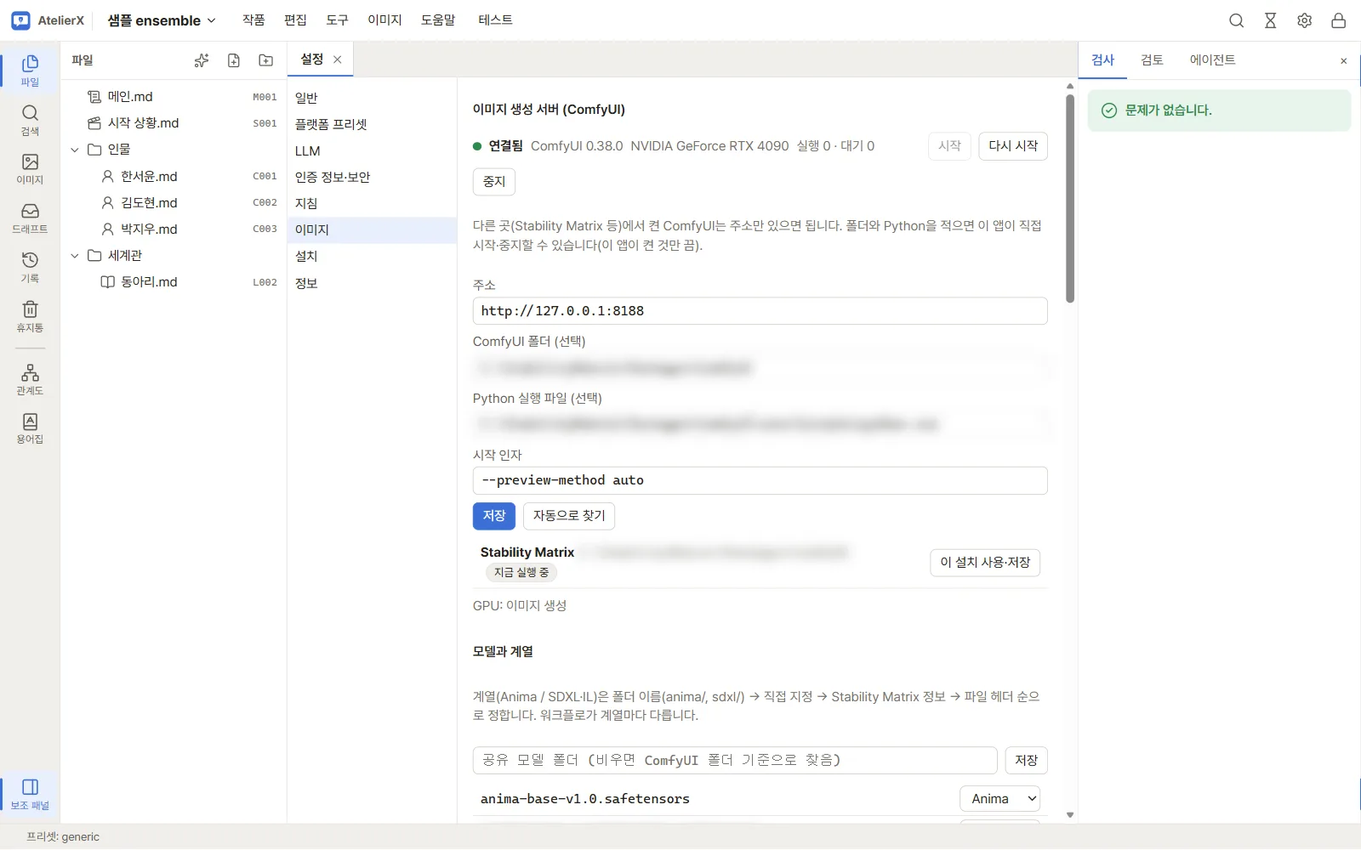Collapse the 세계관 folder

[x=75, y=256]
